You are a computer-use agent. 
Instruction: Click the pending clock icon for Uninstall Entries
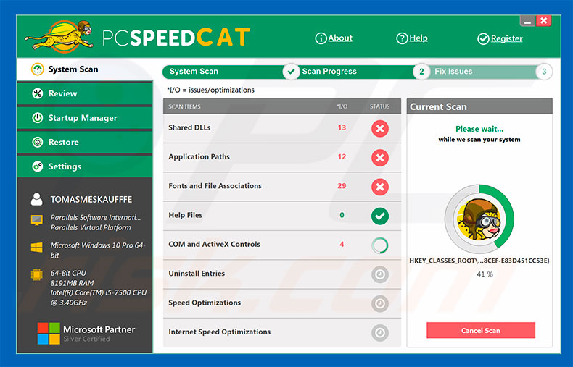click(379, 274)
